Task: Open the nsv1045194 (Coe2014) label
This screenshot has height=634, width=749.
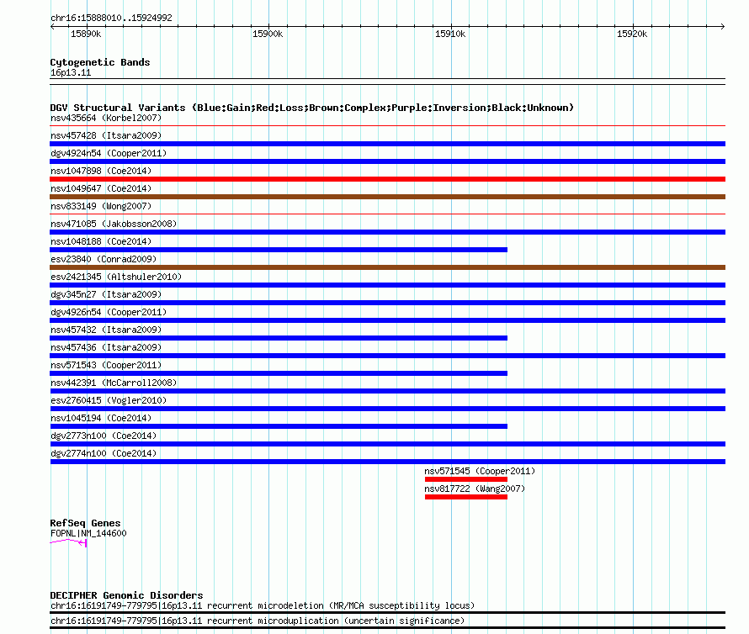Action: pyautogui.click(x=101, y=418)
